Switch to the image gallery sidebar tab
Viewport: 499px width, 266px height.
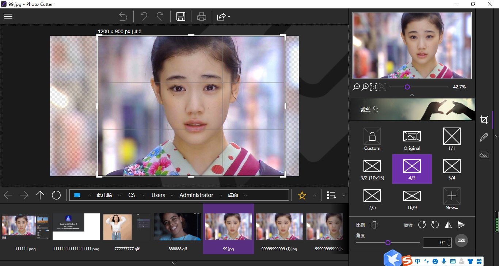tap(484, 155)
